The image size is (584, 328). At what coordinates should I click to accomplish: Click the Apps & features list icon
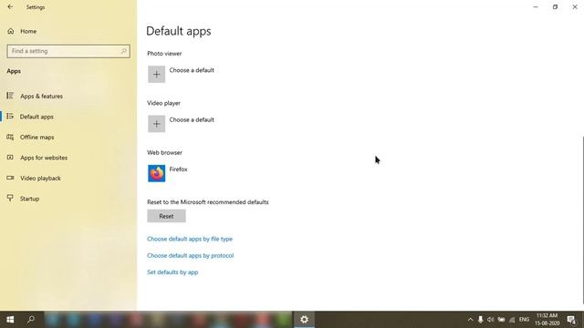[10, 96]
